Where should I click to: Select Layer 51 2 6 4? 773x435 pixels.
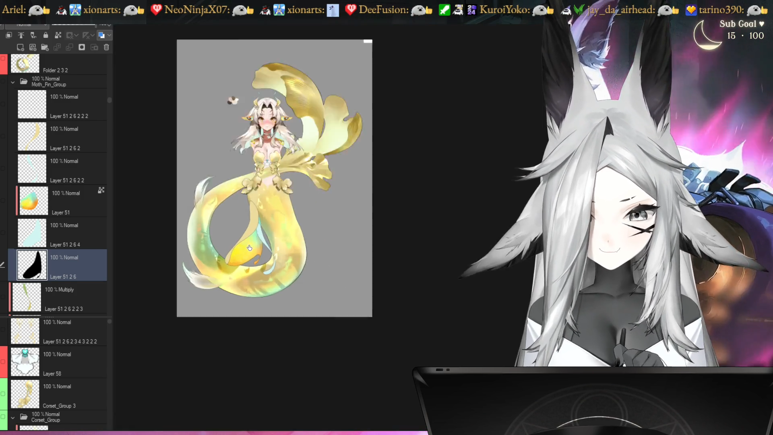(x=76, y=234)
